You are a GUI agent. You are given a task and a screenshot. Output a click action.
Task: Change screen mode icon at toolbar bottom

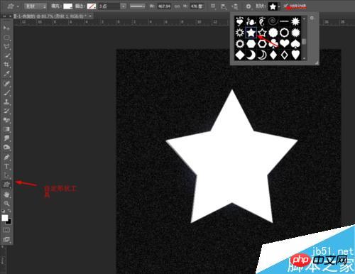tap(6, 240)
